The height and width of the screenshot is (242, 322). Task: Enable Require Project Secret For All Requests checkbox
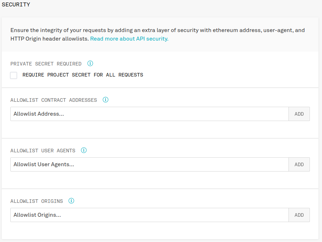[14, 75]
